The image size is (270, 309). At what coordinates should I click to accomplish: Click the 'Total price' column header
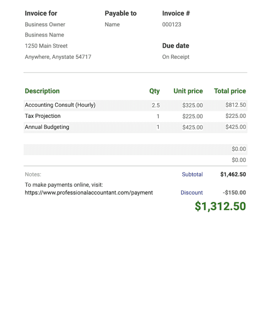(230, 91)
